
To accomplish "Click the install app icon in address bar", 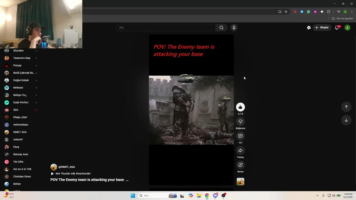I will click(x=280, y=12).
